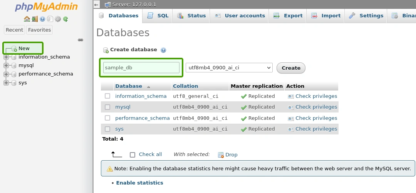Click the Master replication column header
The width and height of the screenshot is (416, 193).
pyautogui.click(x=257, y=86)
